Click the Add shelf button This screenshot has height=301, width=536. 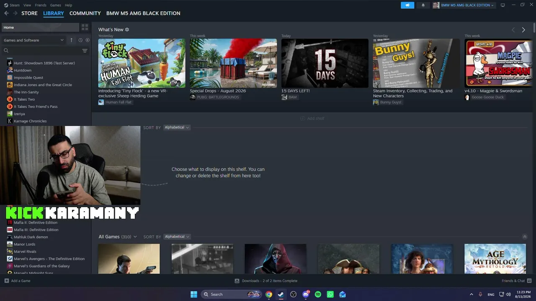tap(312, 118)
